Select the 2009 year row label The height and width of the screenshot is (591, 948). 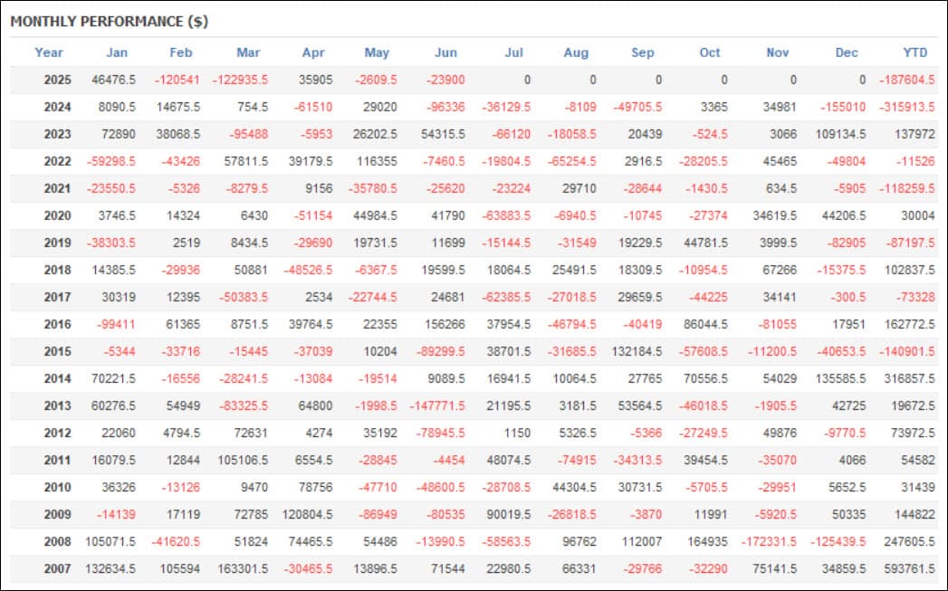(x=57, y=515)
